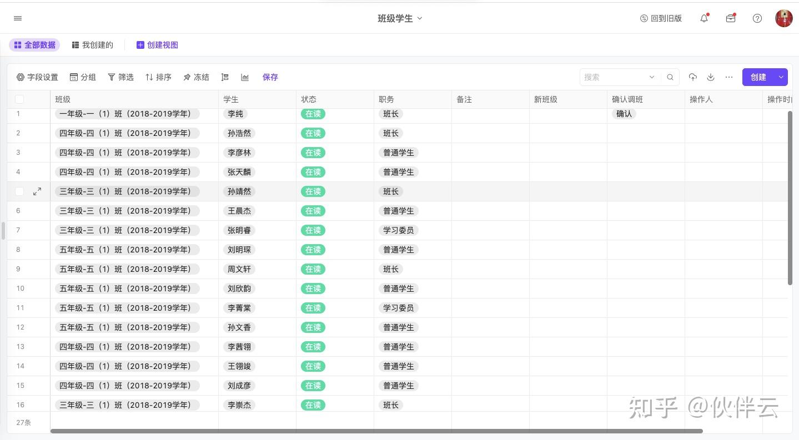The image size is (799, 440).
Task: Click 创建视图 to add a view
Action: click(x=157, y=45)
